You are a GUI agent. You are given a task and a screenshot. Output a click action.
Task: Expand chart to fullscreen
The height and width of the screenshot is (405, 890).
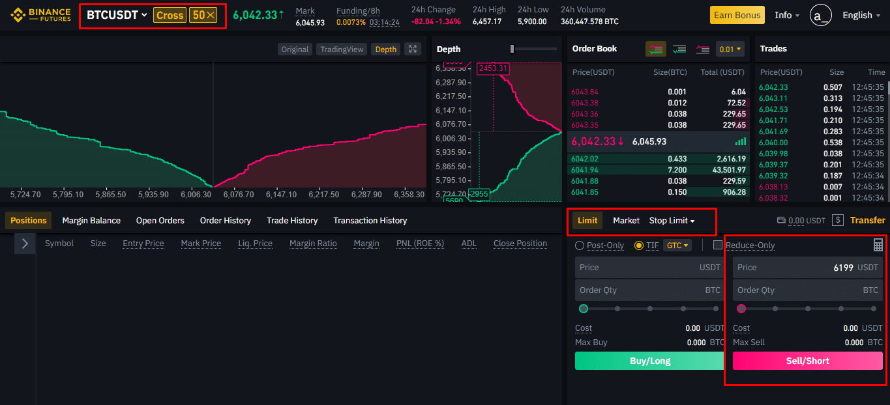(412, 49)
